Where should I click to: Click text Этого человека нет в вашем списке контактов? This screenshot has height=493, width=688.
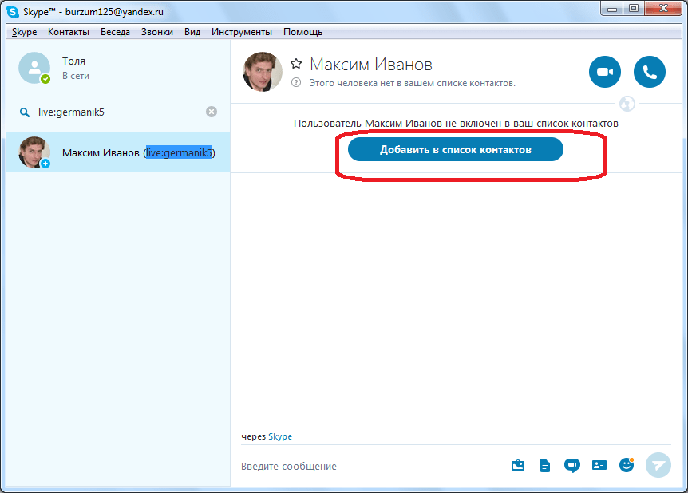click(413, 83)
